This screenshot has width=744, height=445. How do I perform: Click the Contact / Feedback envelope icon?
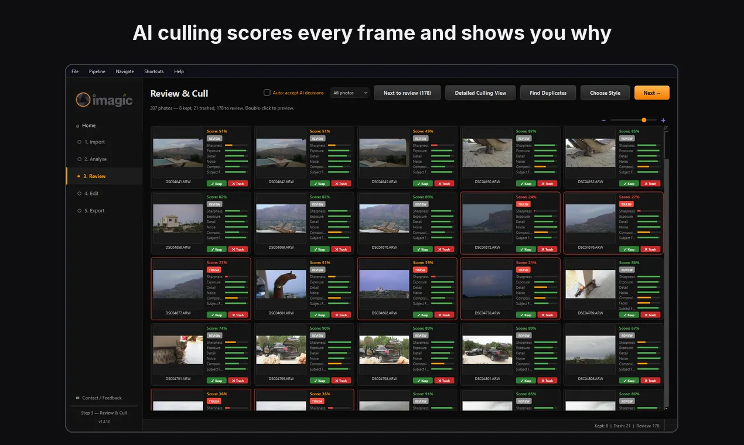77,398
